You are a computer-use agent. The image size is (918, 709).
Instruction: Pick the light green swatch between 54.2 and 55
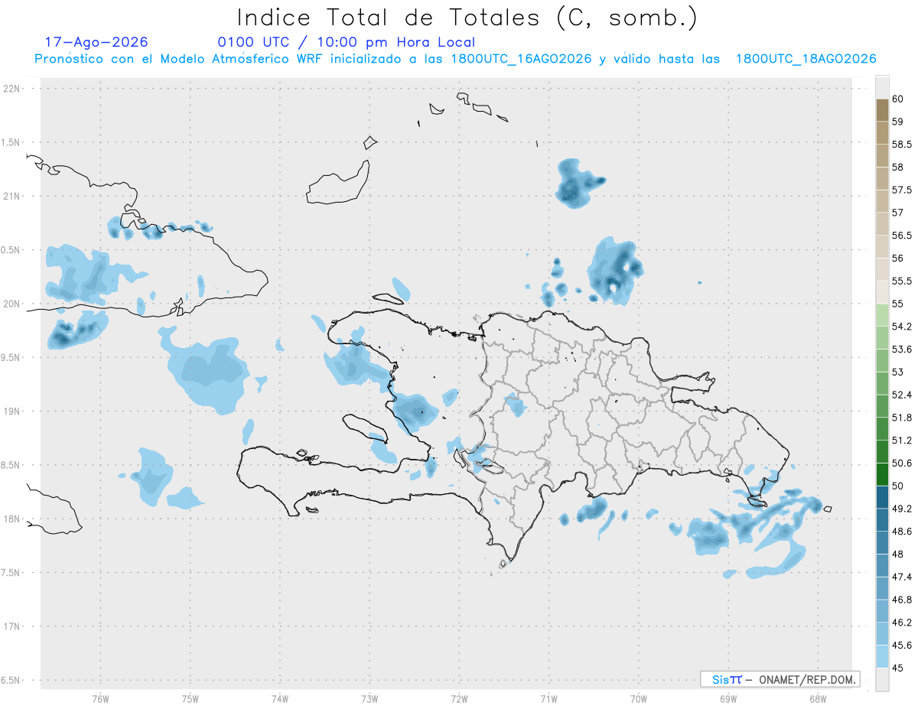pos(882,315)
